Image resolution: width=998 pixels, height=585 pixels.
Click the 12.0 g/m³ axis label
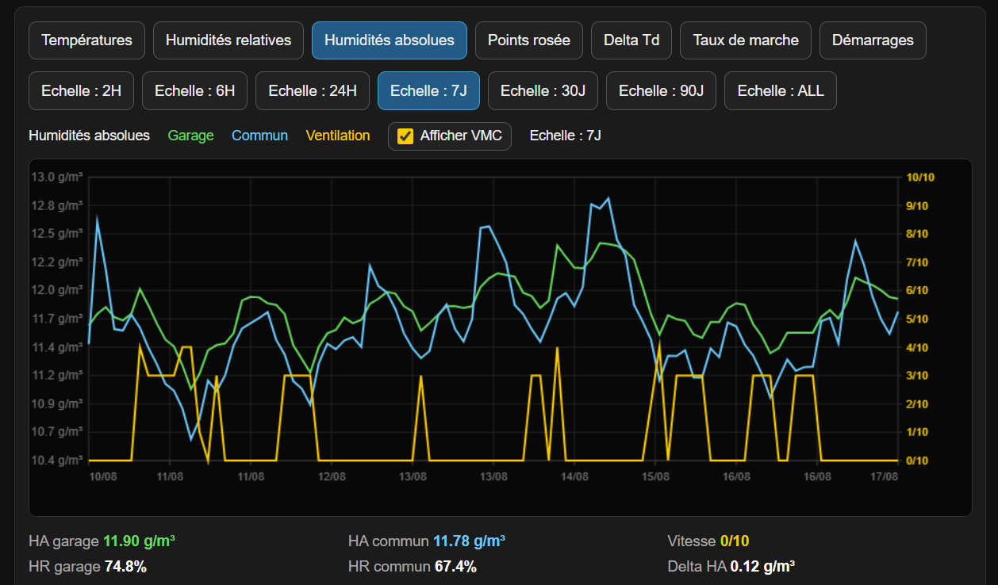pyautogui.click(x=57, y=290)
